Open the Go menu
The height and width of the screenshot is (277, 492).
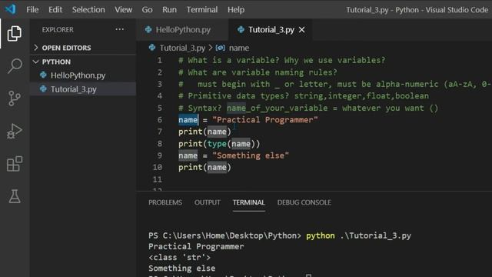pos(147,10)
